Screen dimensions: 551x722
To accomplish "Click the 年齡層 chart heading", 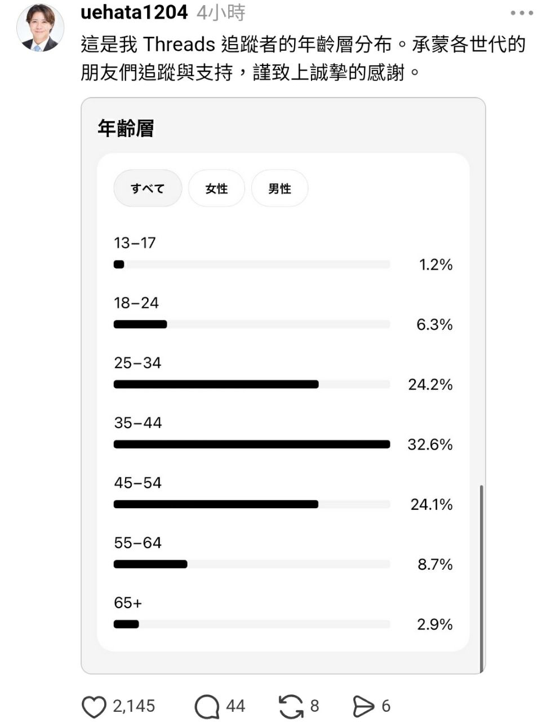I will pyautogui.click(x=126, y=129).
